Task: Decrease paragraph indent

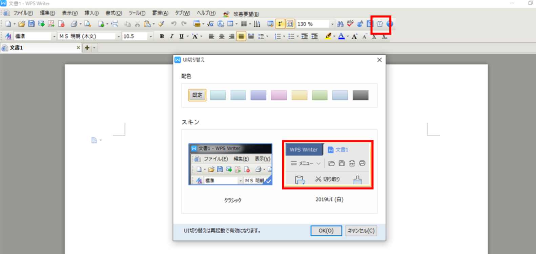Action: pos(305,36)
